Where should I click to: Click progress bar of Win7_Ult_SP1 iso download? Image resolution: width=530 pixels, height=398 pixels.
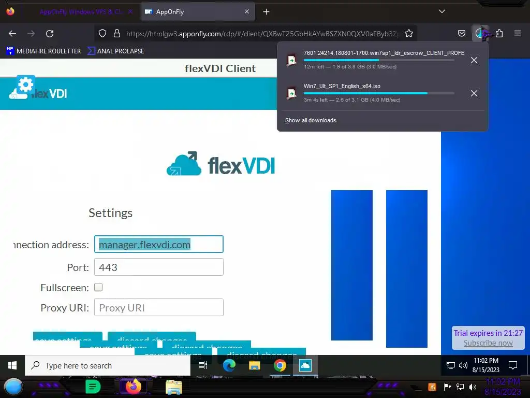pos(379,93)
